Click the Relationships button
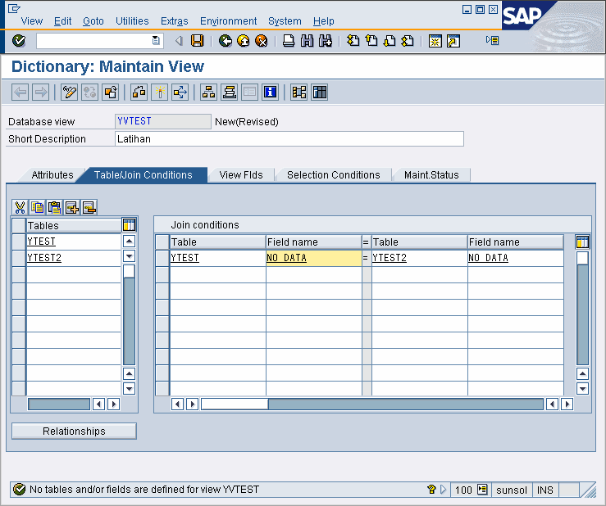 click(74, 431)
